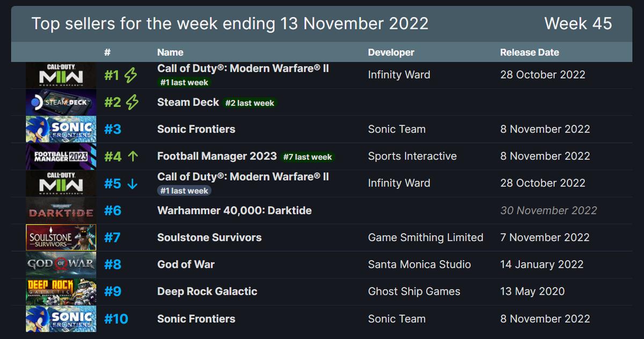Image resolution: width=644 pixels, height=339 pixels.
Task: Open Santa Monica Studio developer page
Action: [419, 264]
